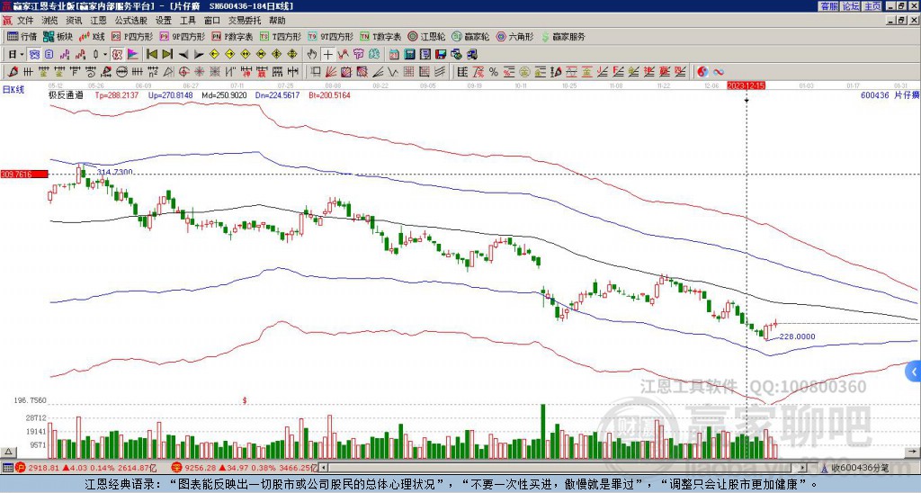The image size is (921, 493).
Task: Click the blue chevron side-panel expander
Action: tap(914, 372)
